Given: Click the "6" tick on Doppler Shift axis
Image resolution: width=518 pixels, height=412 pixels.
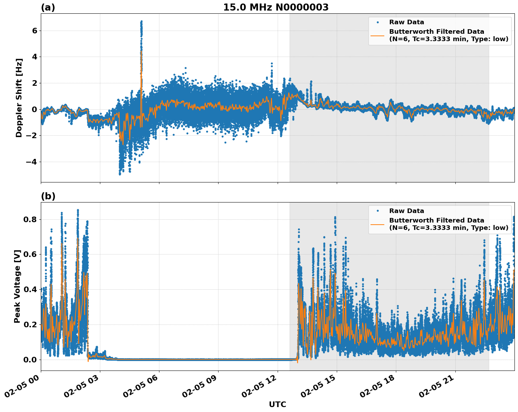Looking at the screenshot, I should (x=34, y=31).
